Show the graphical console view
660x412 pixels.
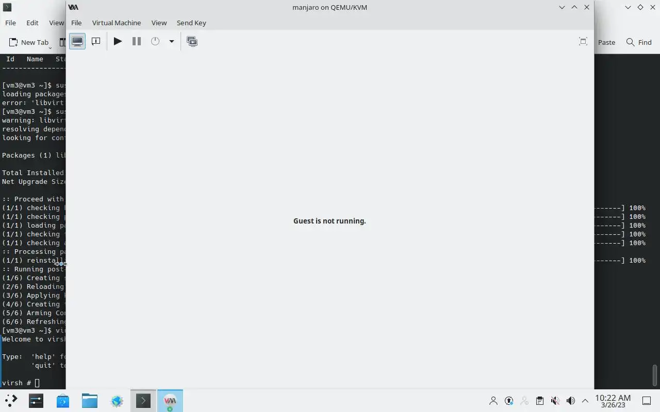pos(77,41)
